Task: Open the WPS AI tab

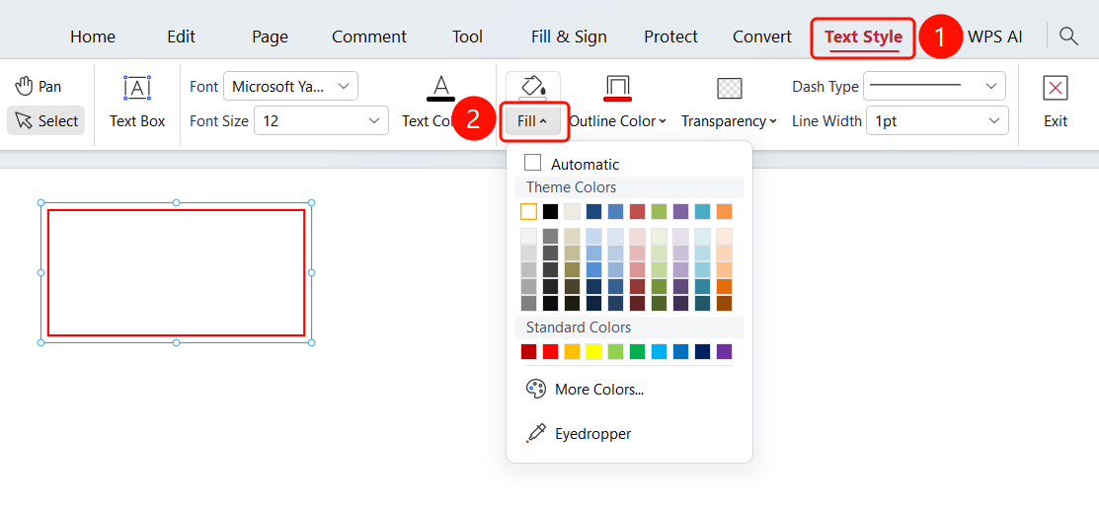Action: point(994,37)
